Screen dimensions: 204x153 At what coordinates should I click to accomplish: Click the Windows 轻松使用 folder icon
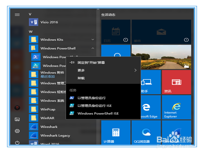coord(33,92)
